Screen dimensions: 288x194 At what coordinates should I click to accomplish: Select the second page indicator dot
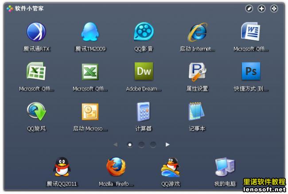(141, 145)
